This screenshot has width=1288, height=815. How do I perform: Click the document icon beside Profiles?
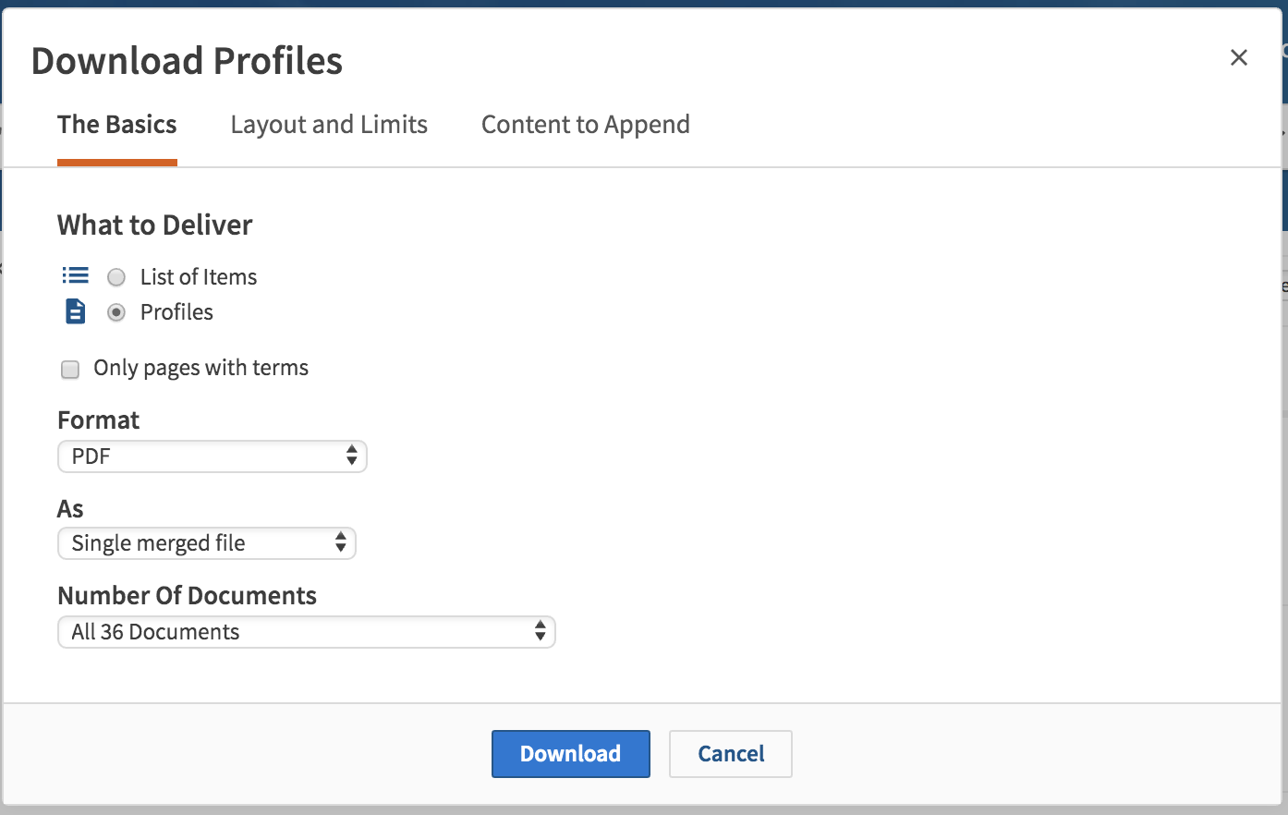[76, 311]
